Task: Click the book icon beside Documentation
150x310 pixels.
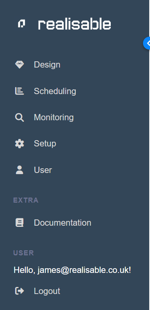Action: [19, 223]
